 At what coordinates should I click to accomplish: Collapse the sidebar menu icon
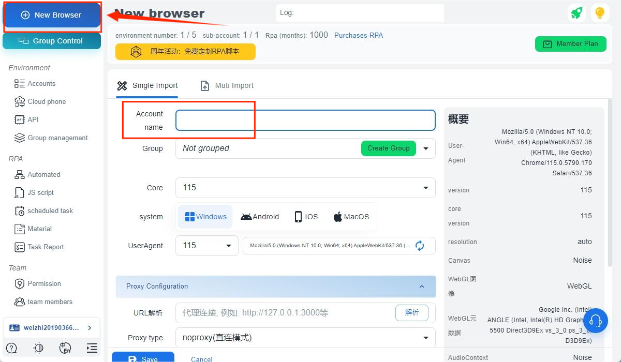92,348
